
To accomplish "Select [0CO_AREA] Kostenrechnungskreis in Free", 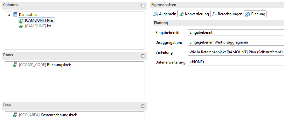I will click(x=45, y=115).
